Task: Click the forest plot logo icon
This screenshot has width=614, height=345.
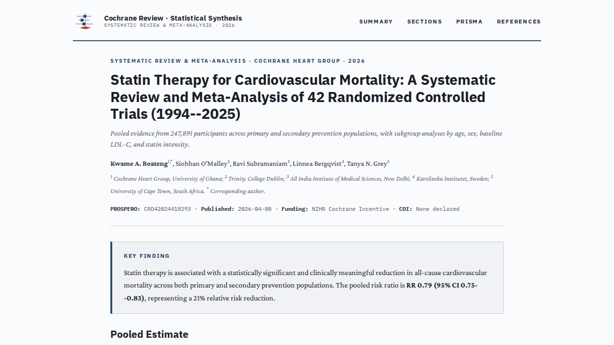Action: point(85,22)
